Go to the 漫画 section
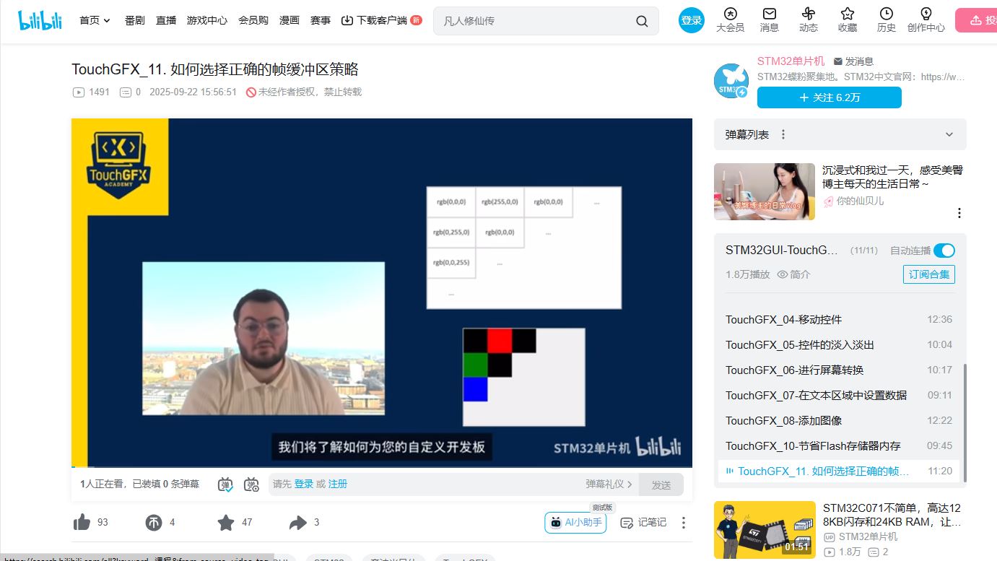The image size is (997, 561). [289, 21]
